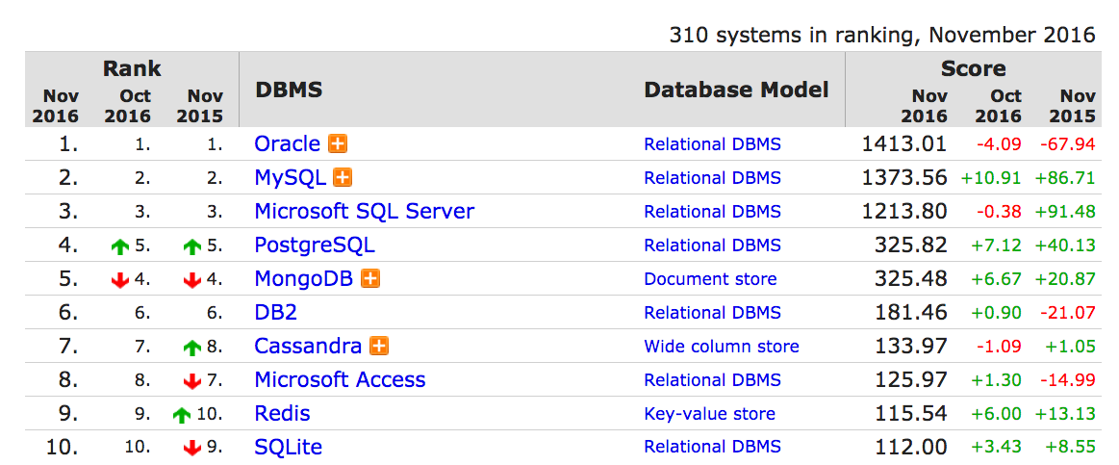Click the red down arrow in Microsoft Access's row
Screen dimensions: 1119x465
(192, 381)
